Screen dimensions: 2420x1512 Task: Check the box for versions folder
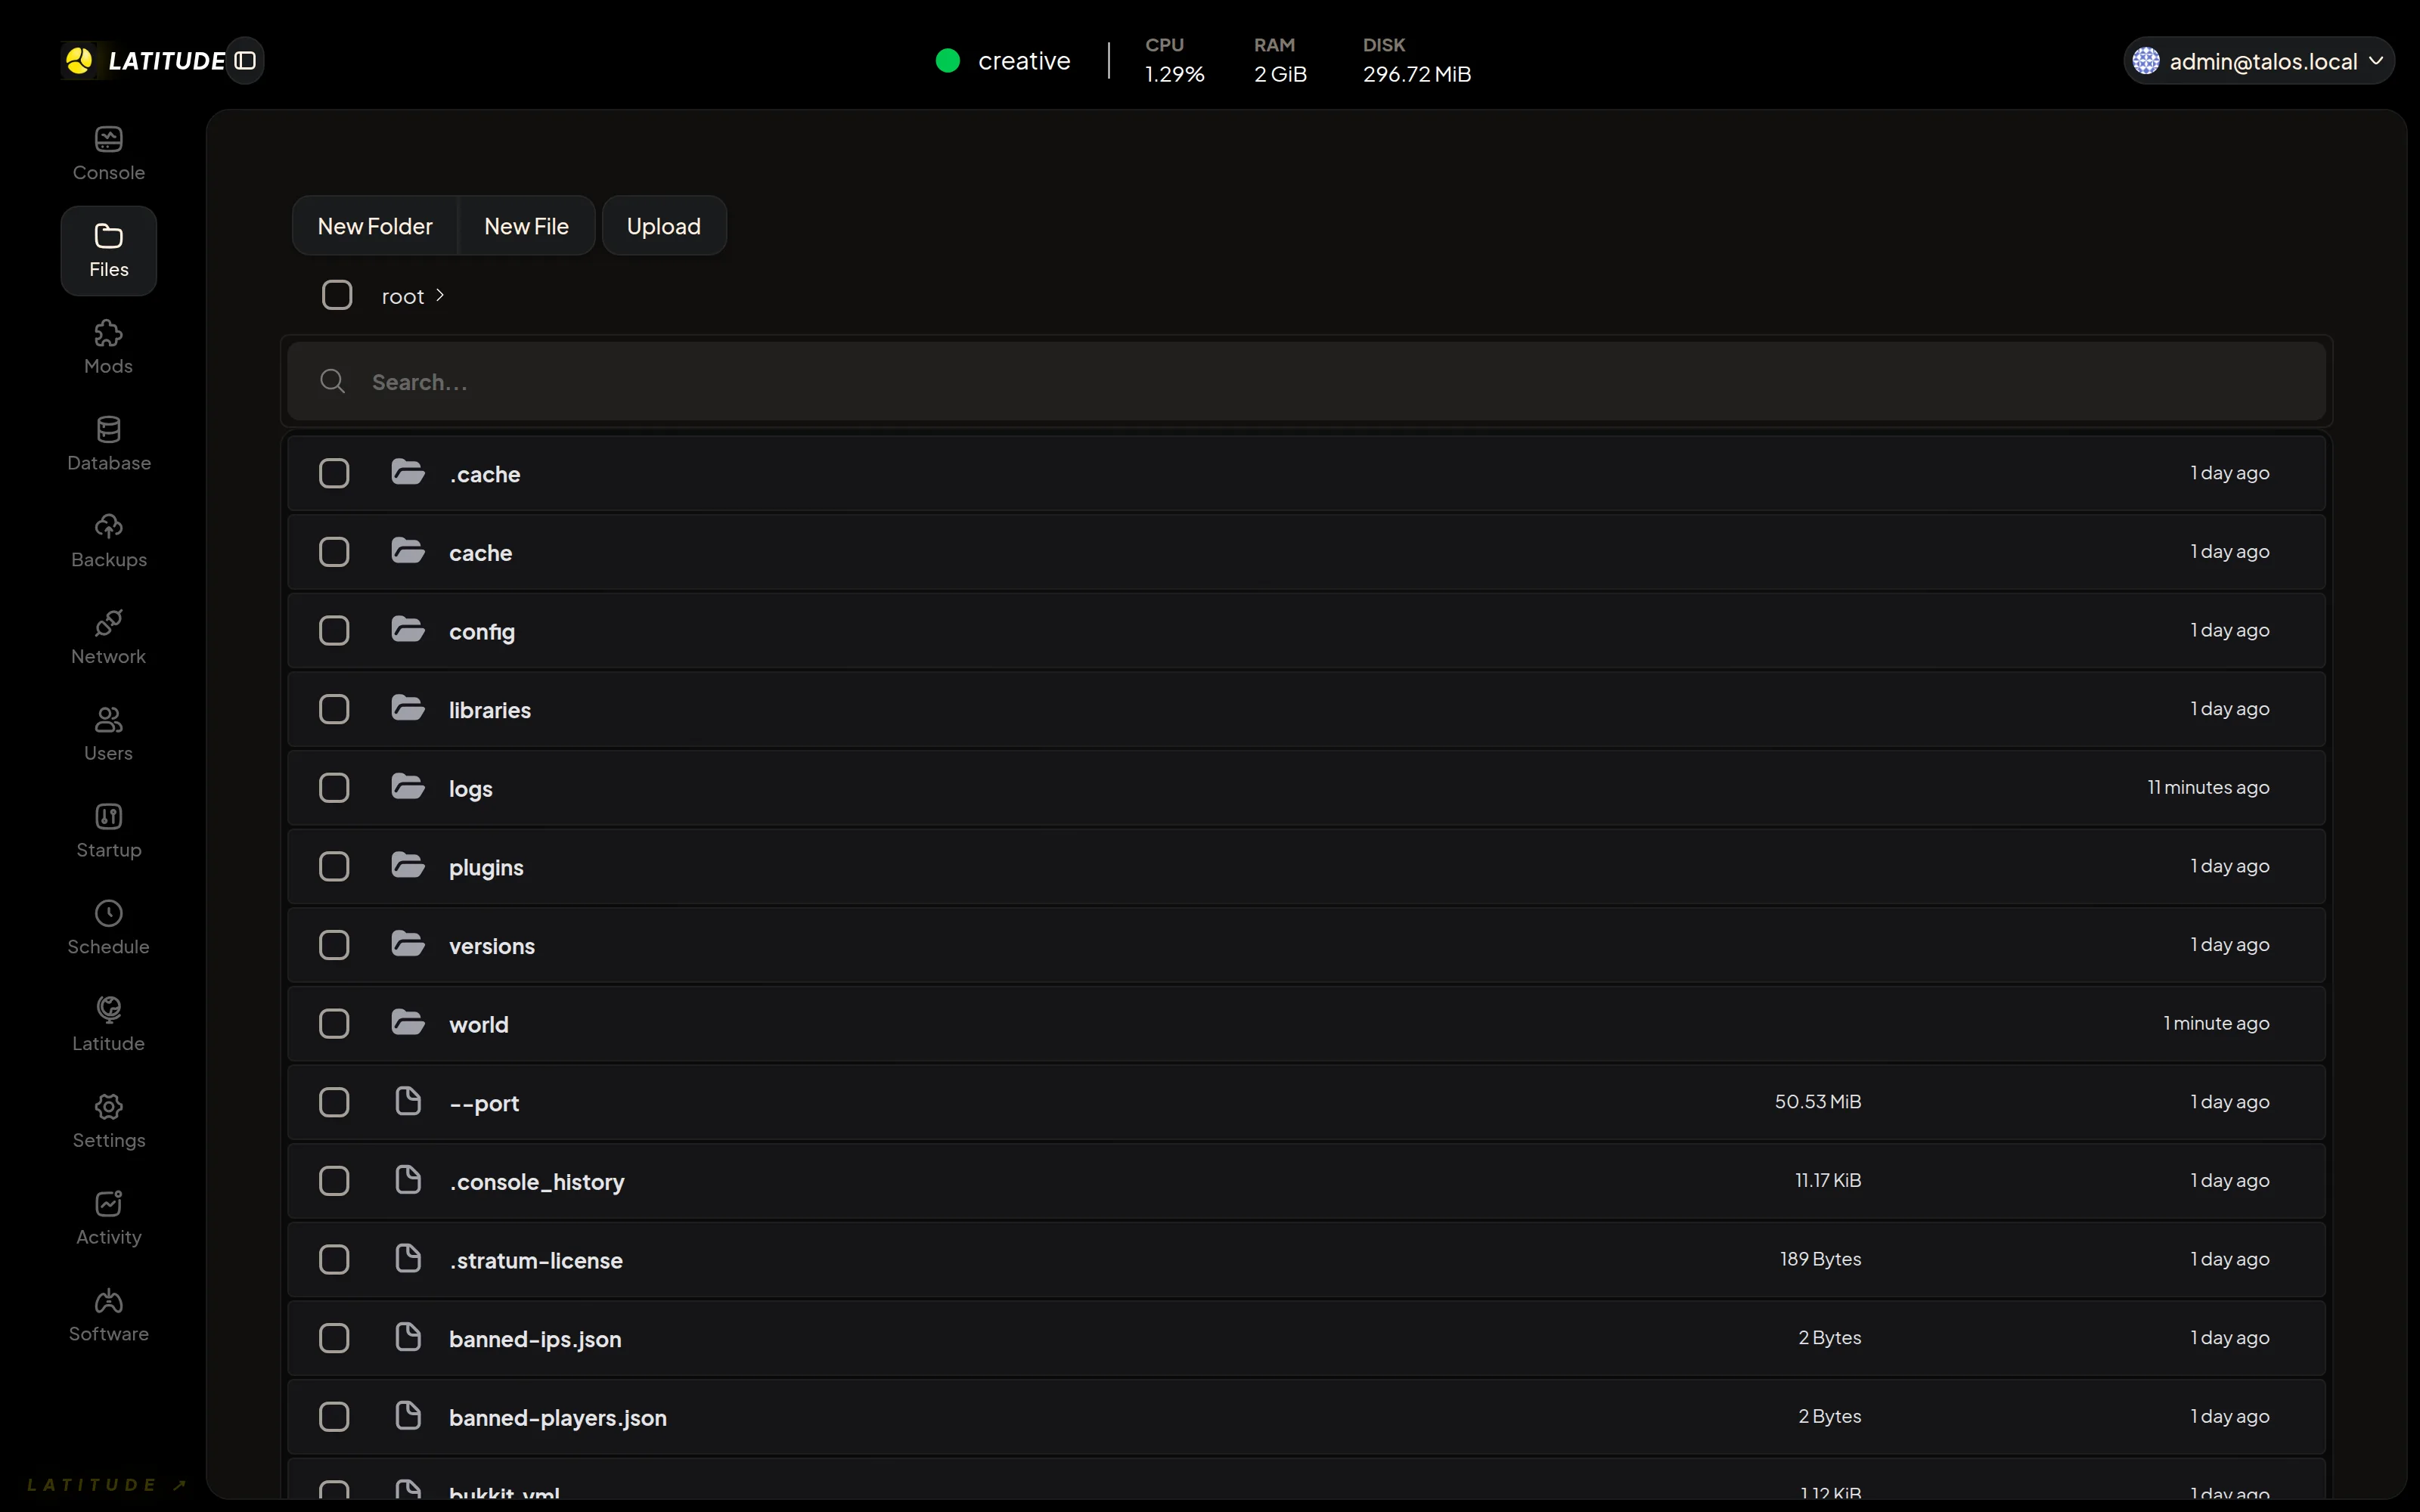coord(334,945)
